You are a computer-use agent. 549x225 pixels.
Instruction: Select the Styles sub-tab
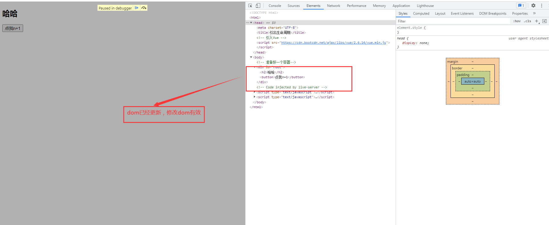pyautogui.click(x=403, y=13)
